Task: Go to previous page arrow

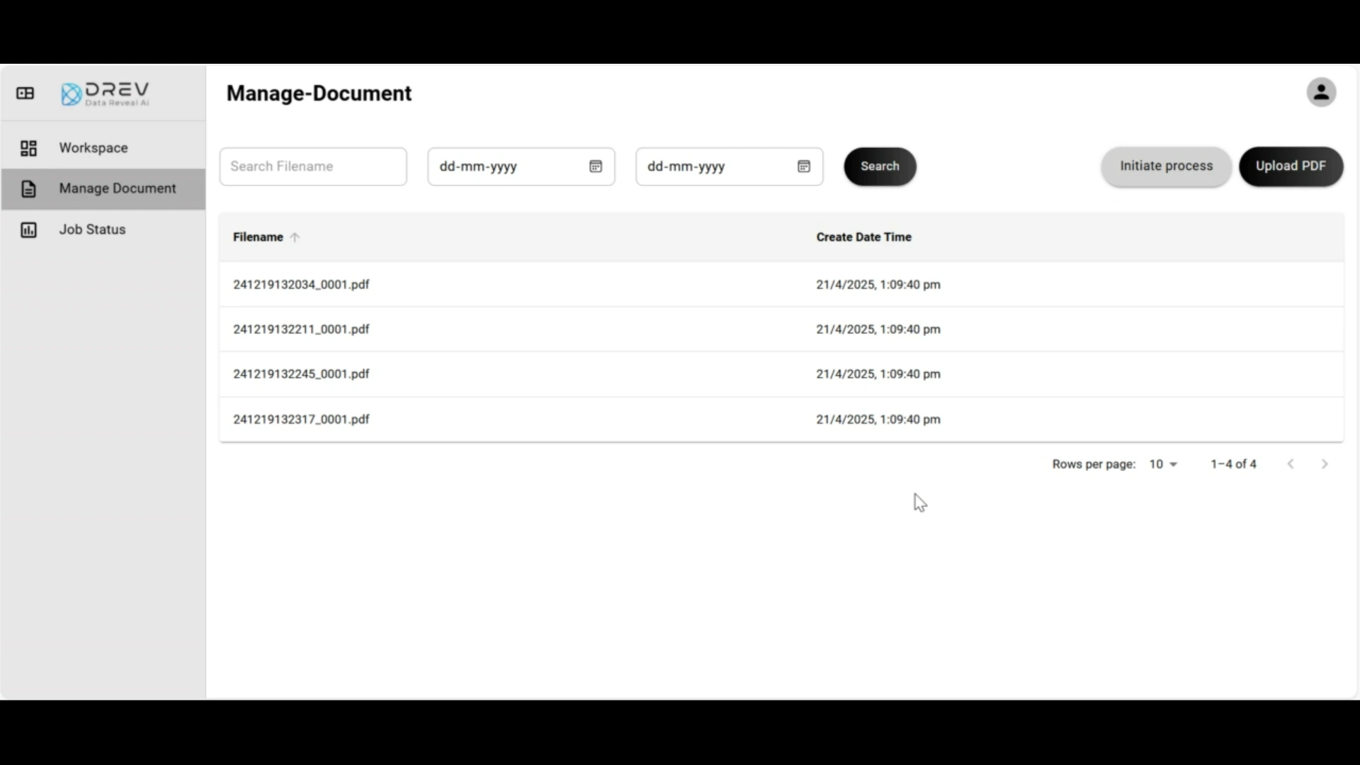Action: 1291,465
